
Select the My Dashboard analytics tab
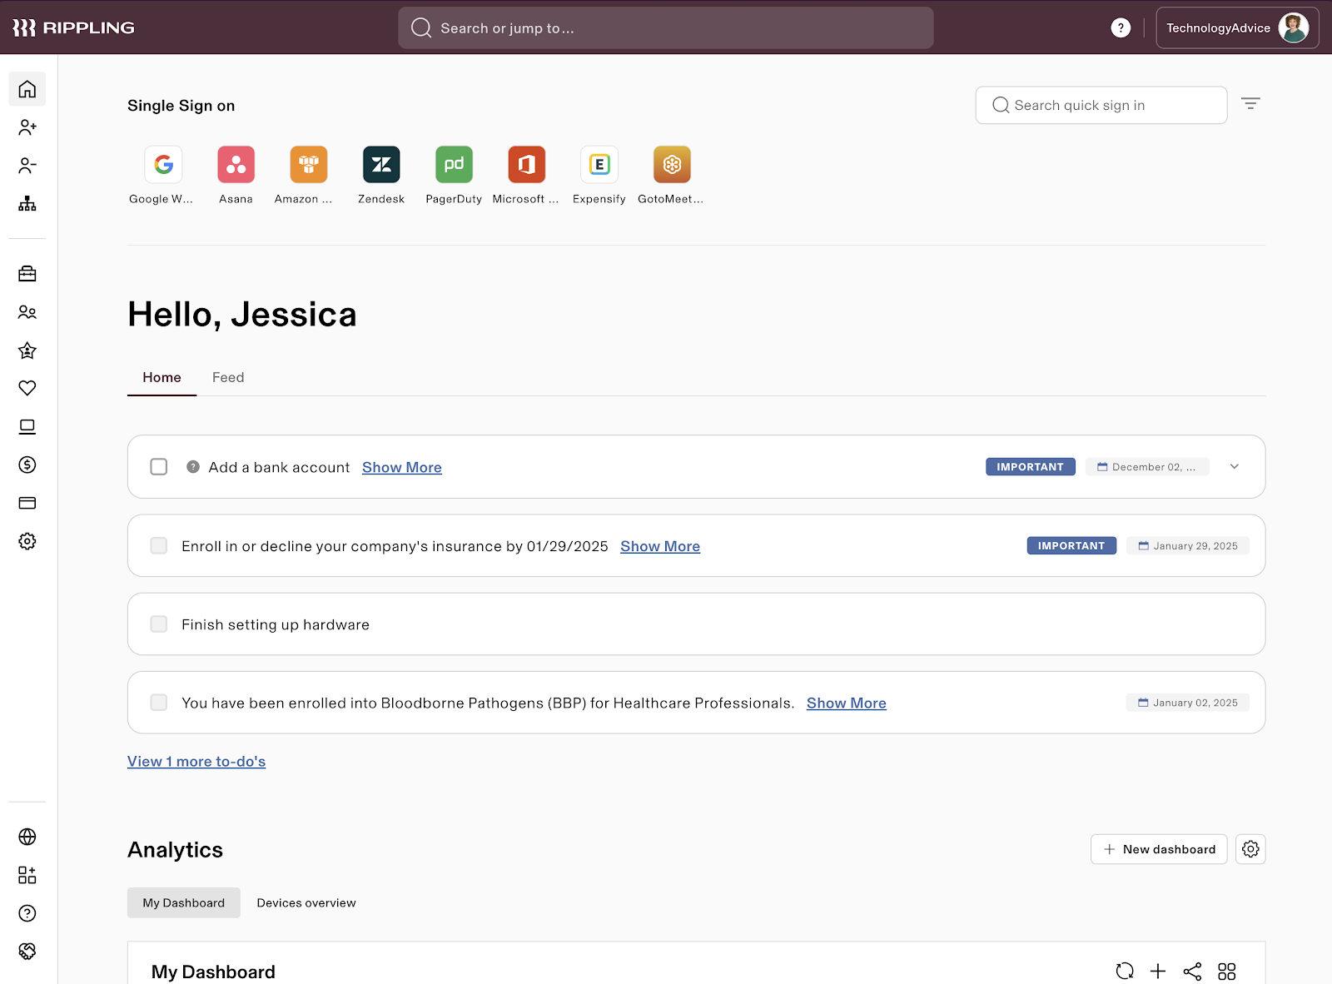184,902
